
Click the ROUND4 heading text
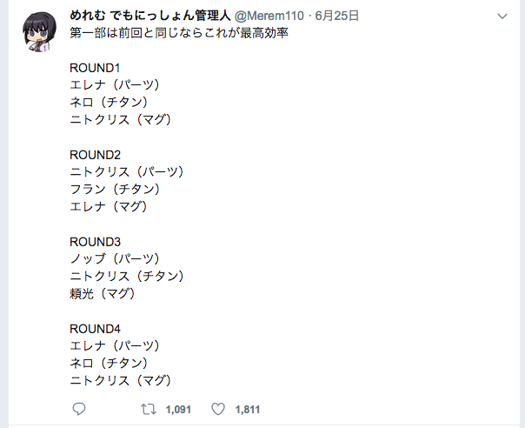(96, 328)
